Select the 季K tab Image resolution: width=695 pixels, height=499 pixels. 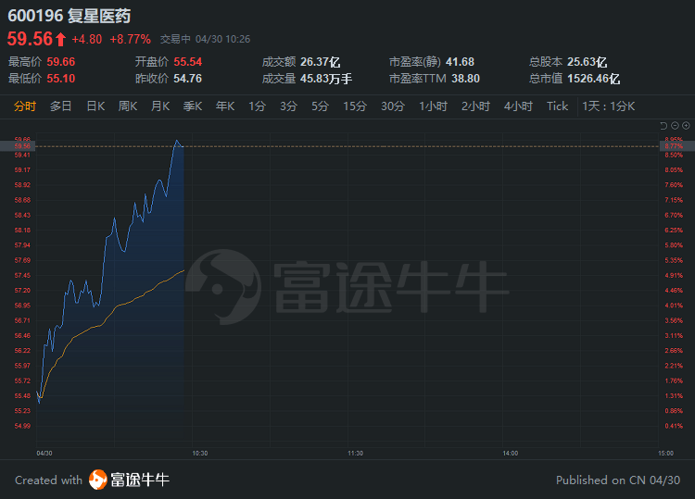point(193,106)
